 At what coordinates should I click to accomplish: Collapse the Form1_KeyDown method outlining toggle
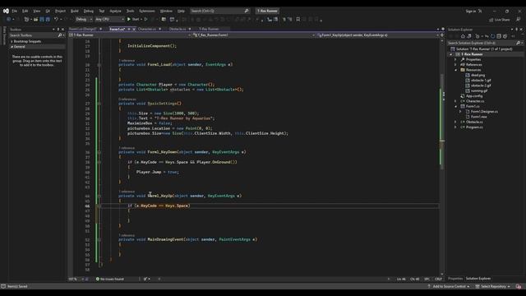coord(99,152)
